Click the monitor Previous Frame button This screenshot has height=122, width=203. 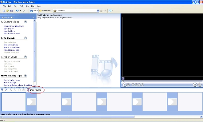pos(136,85)
